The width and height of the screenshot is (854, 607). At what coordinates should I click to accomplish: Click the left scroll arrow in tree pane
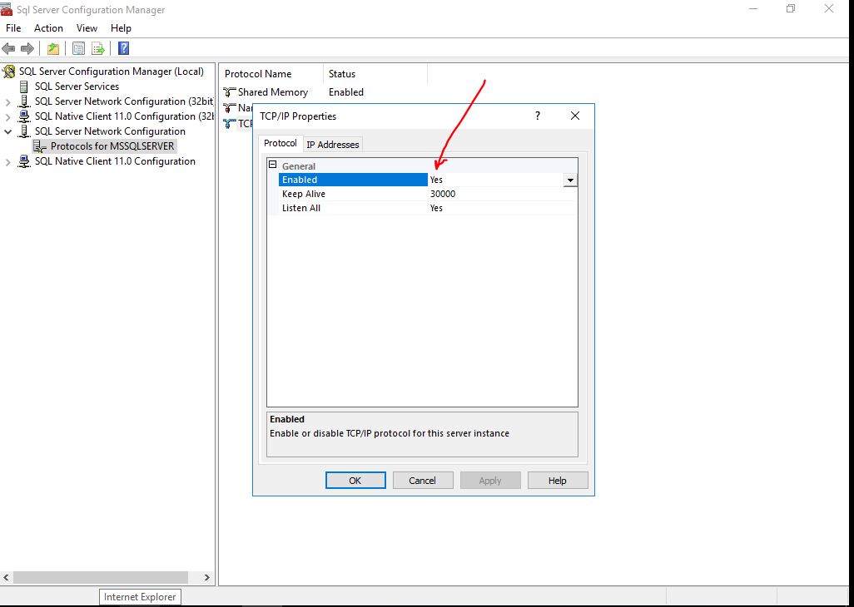pos(6,577)
